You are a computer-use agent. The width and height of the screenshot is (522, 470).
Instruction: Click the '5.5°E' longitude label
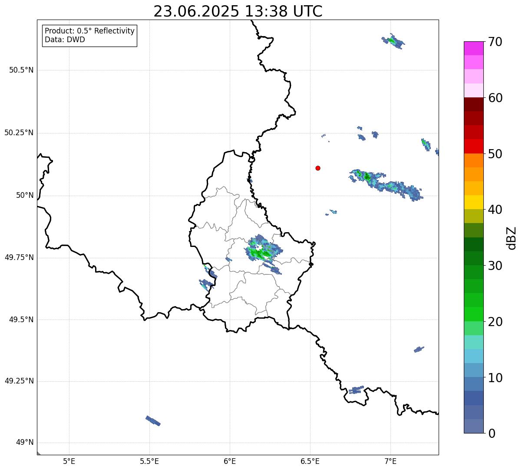tap(149, 461)
